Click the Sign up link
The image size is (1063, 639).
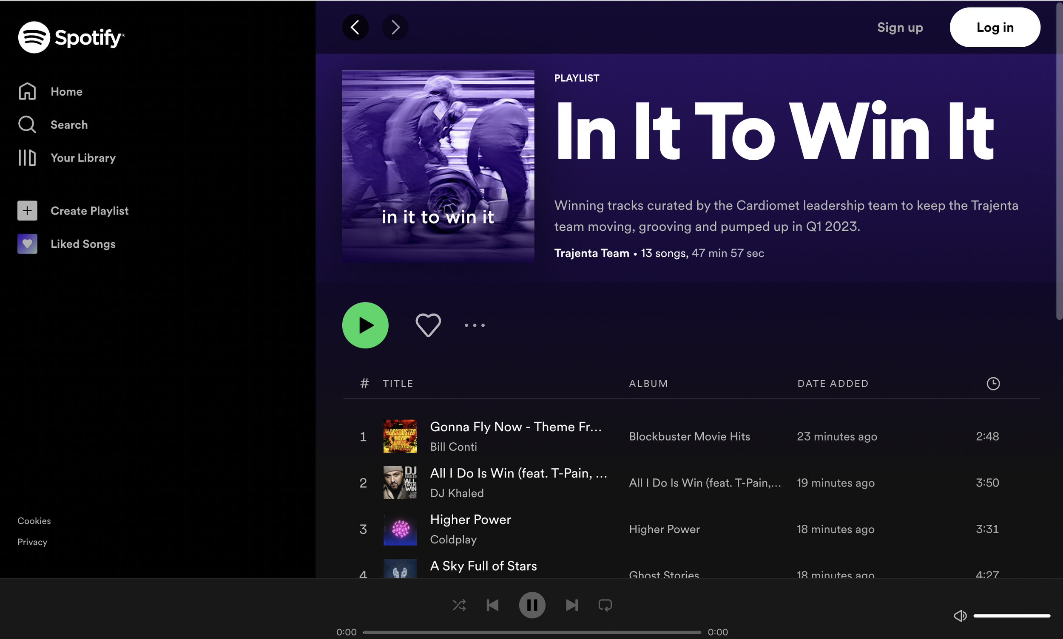coord(900,27)
